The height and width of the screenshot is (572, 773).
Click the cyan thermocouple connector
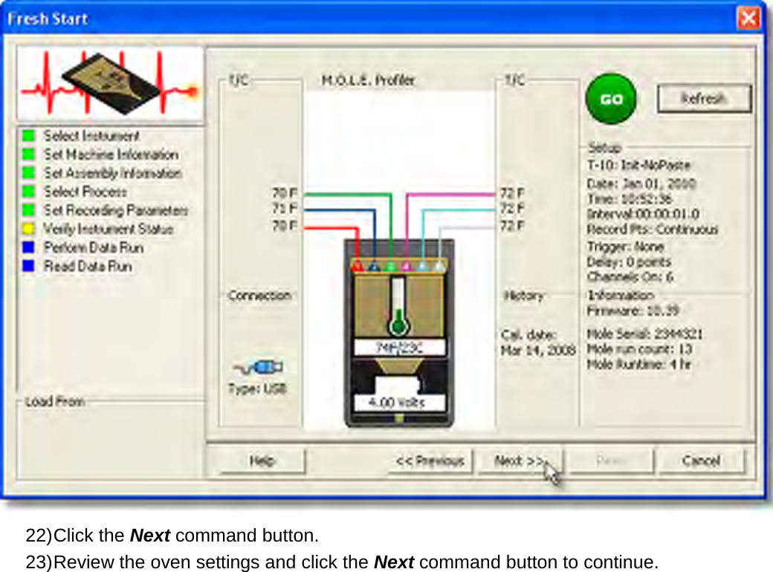pyautogui.click(x=422, y=267)
